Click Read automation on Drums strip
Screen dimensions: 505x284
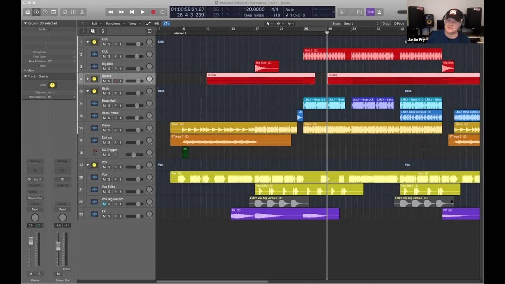click(35, 209)
